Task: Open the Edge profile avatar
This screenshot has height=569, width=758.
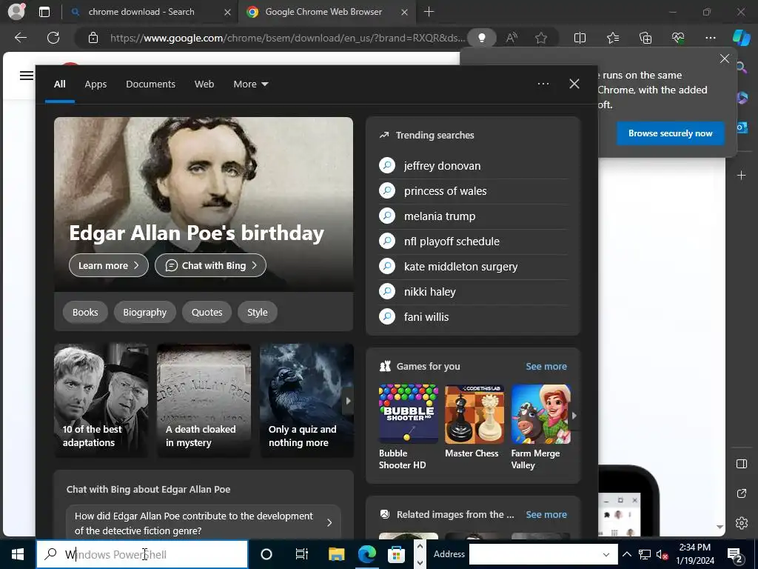Action: [16, 12]
